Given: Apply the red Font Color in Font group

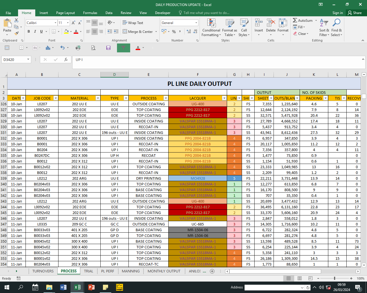Looking at the screenshot, I should pos(76,31).
